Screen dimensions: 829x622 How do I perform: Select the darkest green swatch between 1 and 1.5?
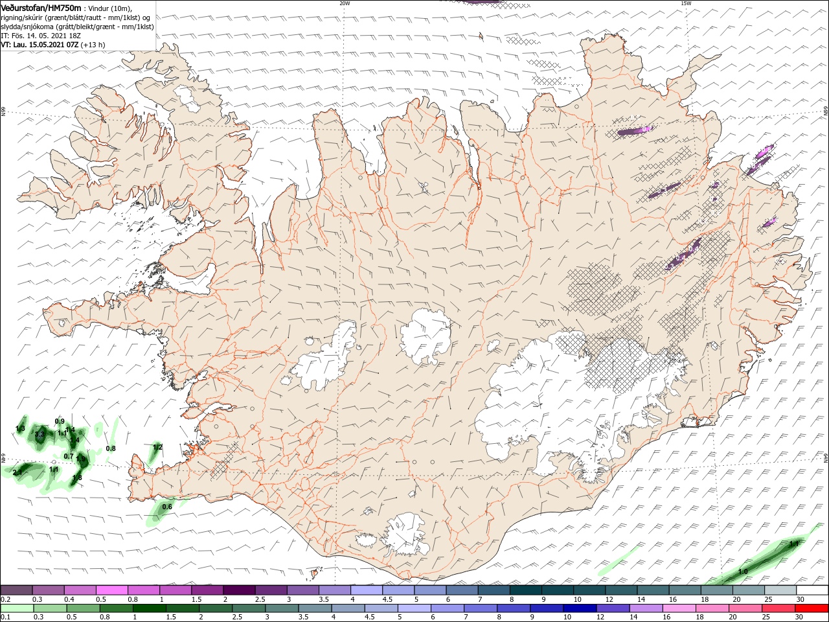(x=149, y=608)
